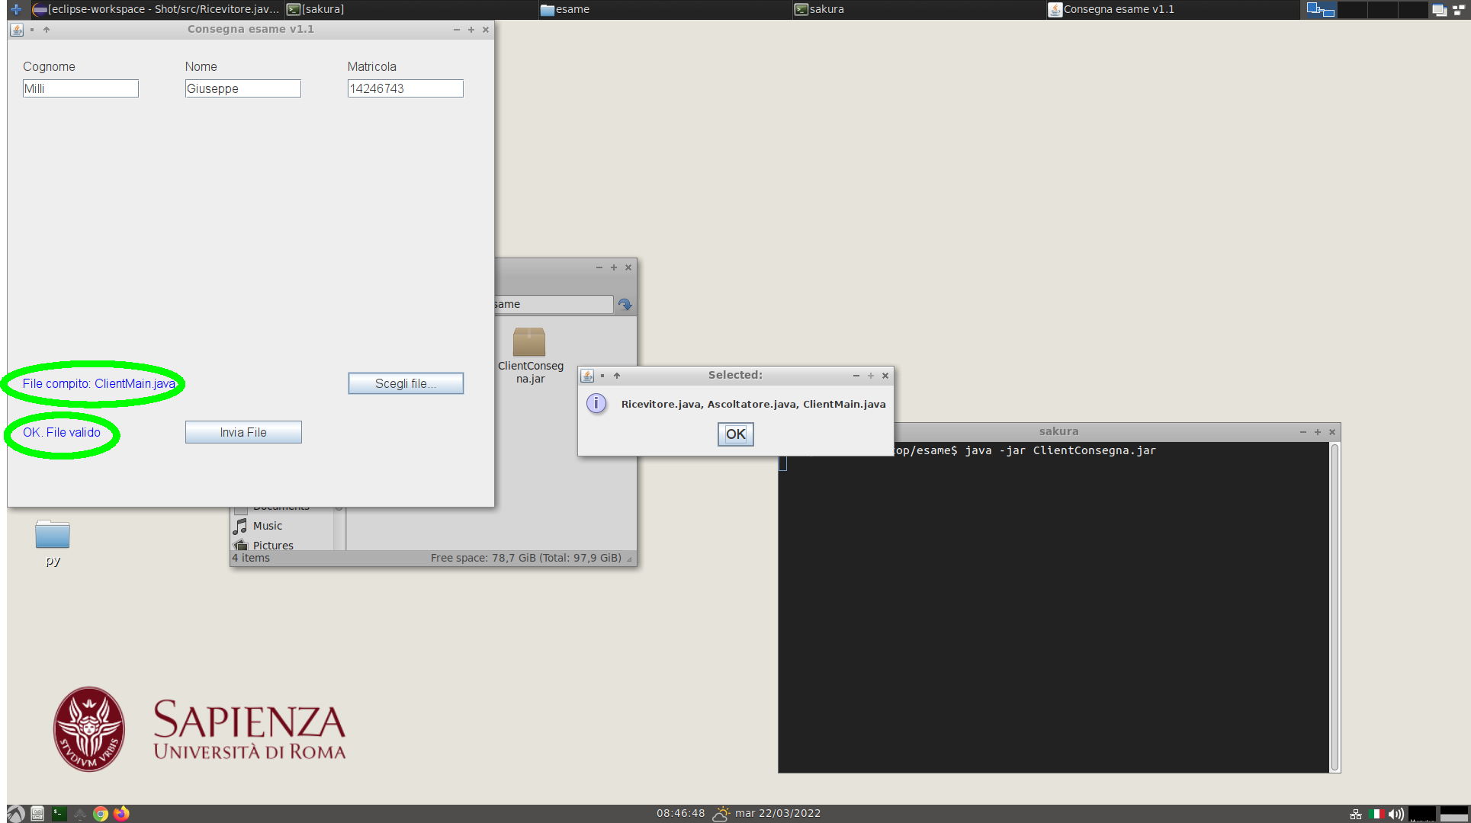
Task: Click OK in the Selected dialog
Action: (x=735, y=434)
